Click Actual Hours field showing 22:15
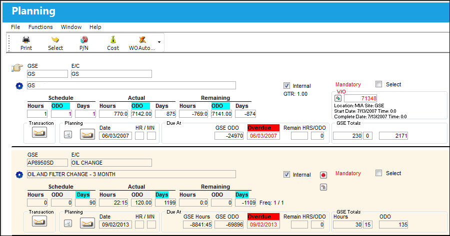The height and width of the screenshot is (236, 450). (x=113, y=203)
